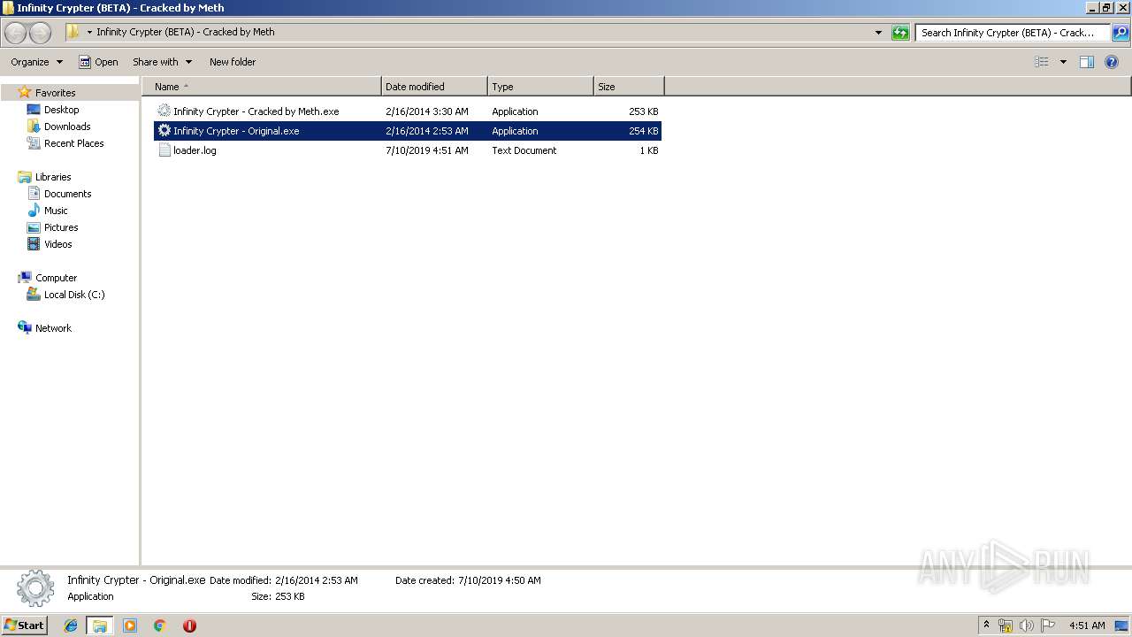Click the Search Infinity Crypter field
The width and height of the screenshot is (1132, 637).
pos(1013,33)
